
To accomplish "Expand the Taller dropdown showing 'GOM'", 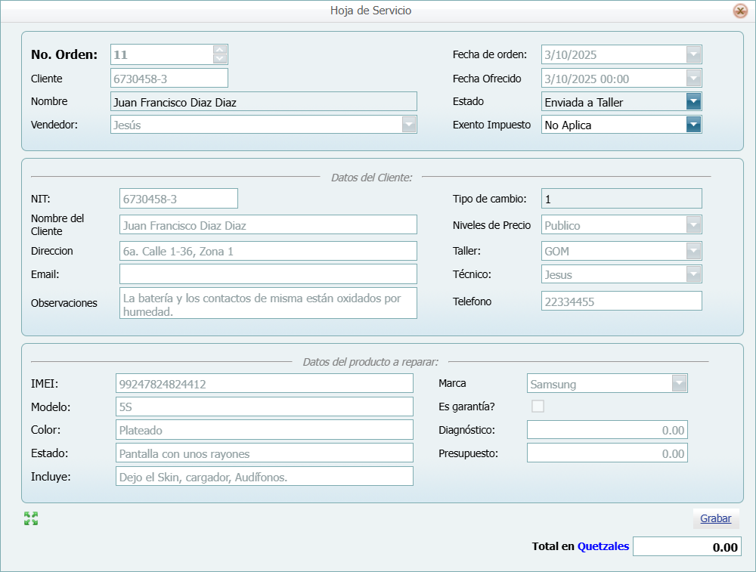I will click(x=693, y=250).
